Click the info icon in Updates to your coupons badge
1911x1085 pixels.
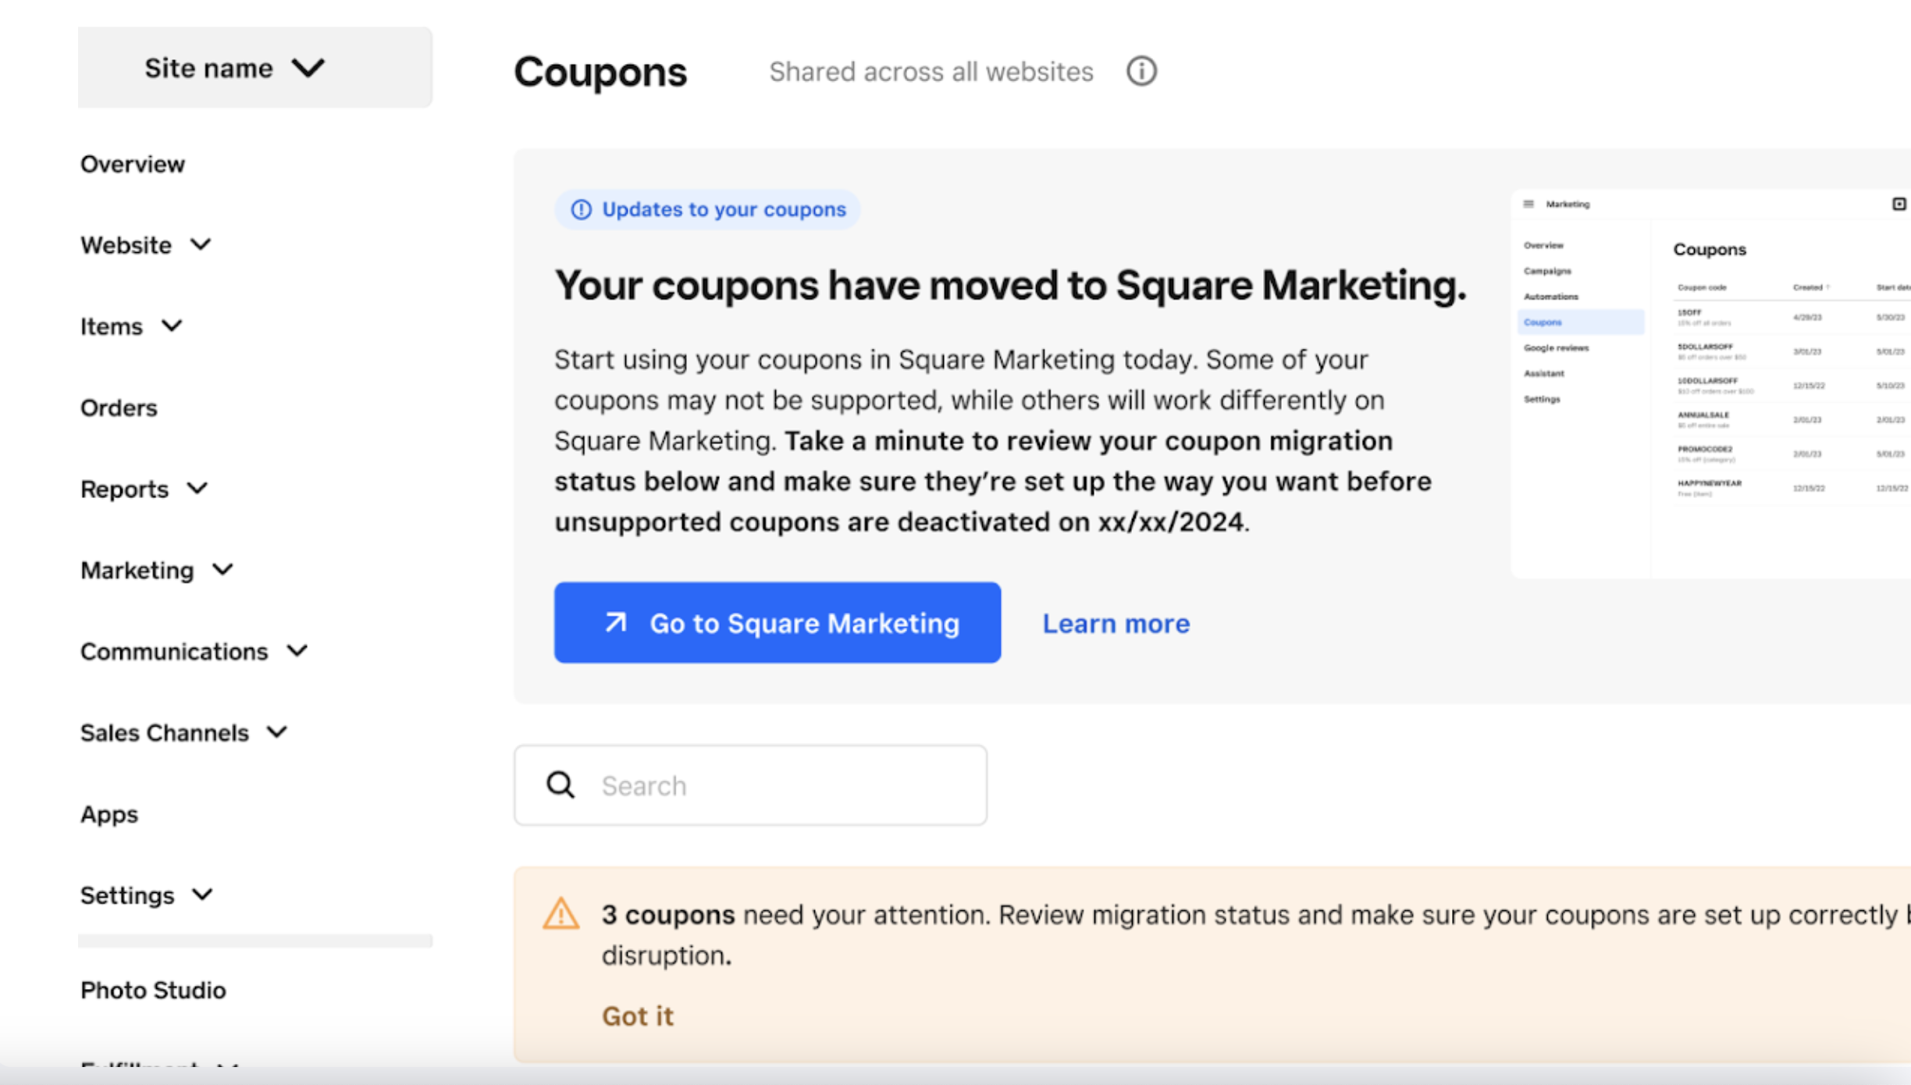[x=582, y=210]
